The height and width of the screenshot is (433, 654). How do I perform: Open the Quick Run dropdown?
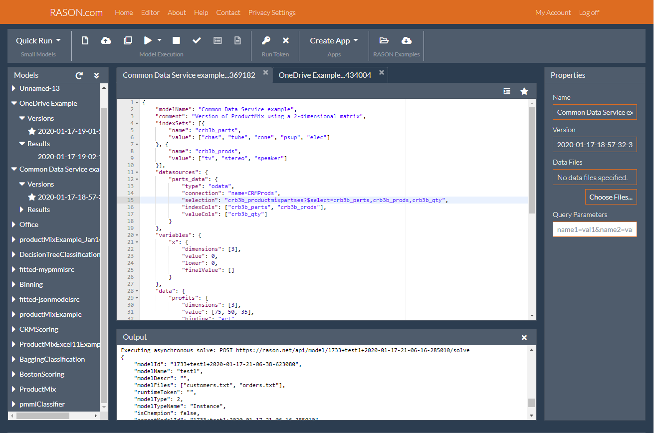pos(38,40)
